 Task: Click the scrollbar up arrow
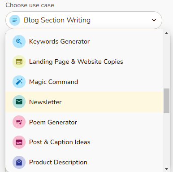point(166,33)
